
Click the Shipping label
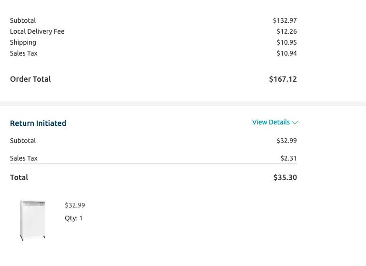point(23,42)
